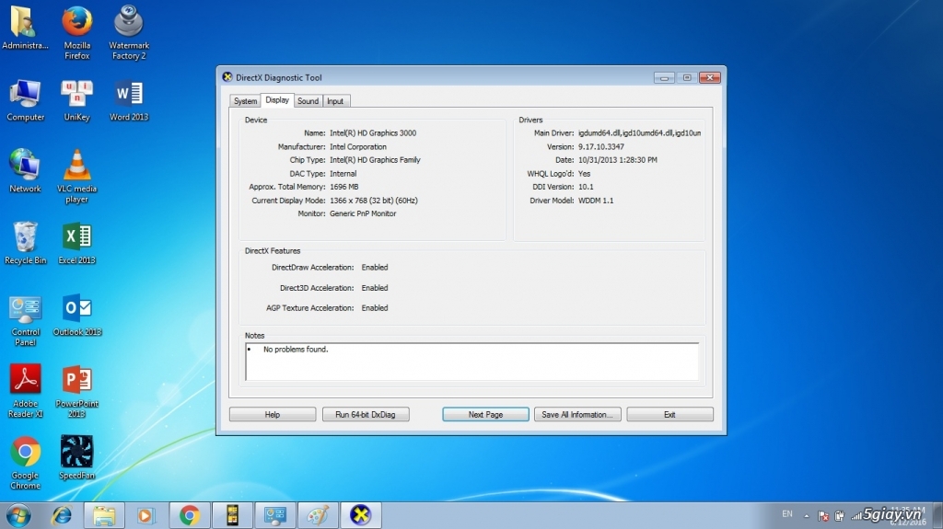Open the SpeedFan desktop icon

77,454
